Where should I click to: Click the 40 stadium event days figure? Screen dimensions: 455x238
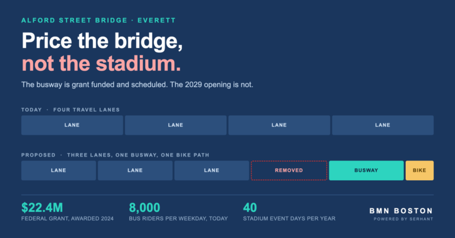point(250,208)
